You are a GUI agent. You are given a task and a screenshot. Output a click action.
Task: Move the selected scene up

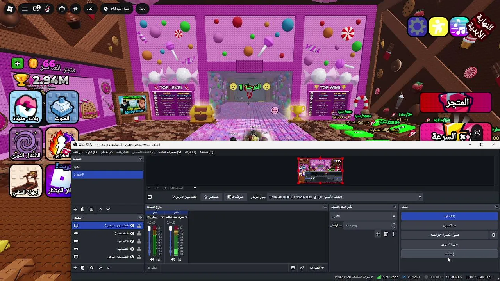point(101,209)
